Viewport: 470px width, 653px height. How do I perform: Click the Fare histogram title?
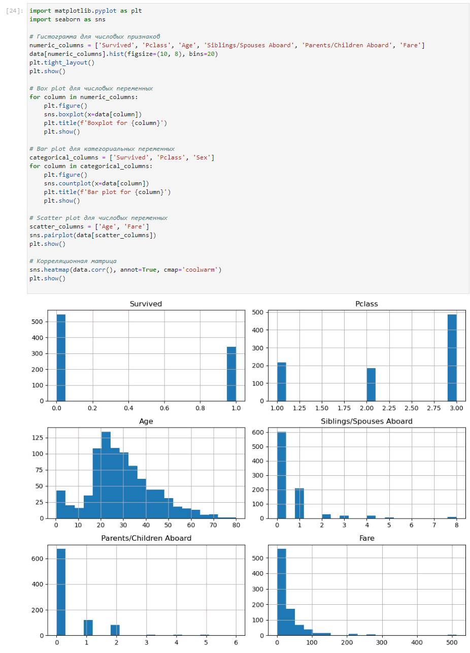point(366,538)
